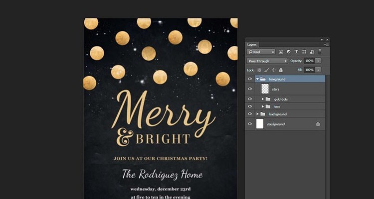Select the foreground group name
Image resolution: width=374 pixels, height=199 pixels.
click(x=277, y=79)
